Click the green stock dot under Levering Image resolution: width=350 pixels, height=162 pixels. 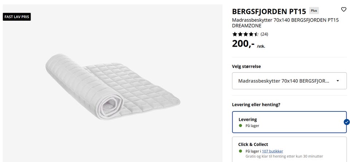(x=240, y=126)
